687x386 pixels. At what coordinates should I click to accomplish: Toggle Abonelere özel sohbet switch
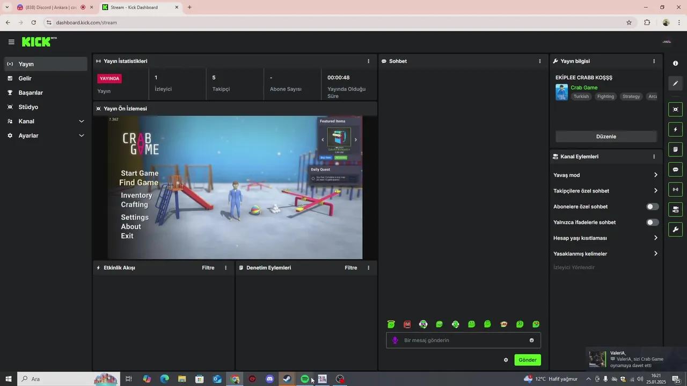[x=652, y=206]
